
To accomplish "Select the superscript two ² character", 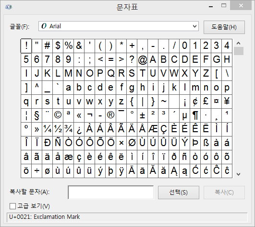I will coord(153,115).
